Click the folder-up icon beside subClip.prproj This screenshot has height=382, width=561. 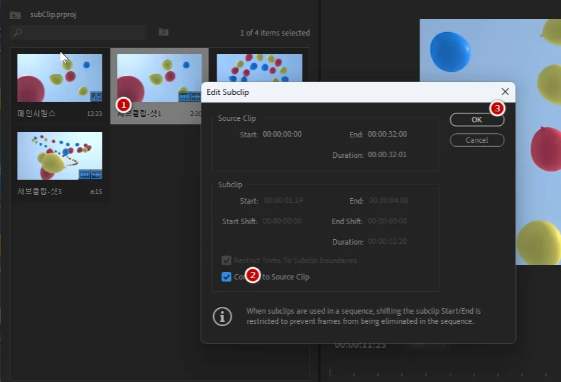pyautogui.click(x=15, y=14)
